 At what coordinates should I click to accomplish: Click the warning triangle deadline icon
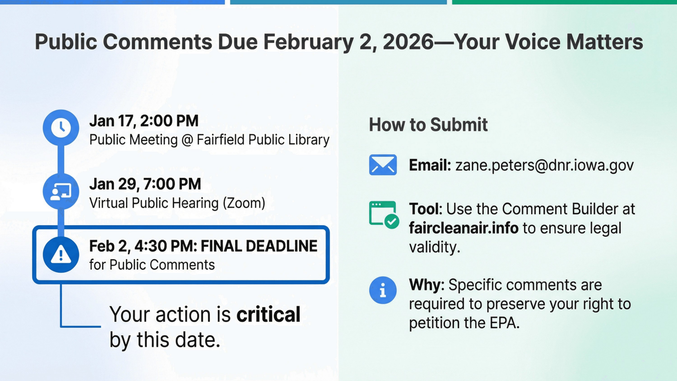click(61, 255)
